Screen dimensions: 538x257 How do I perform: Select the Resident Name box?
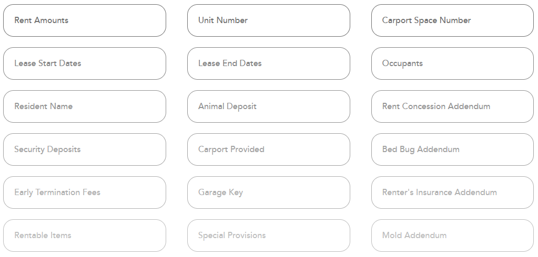[85, 106]
